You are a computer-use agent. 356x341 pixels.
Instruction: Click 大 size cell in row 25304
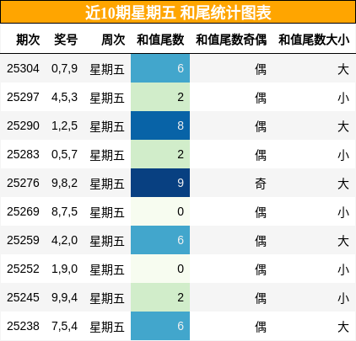(x=343, y=69)
